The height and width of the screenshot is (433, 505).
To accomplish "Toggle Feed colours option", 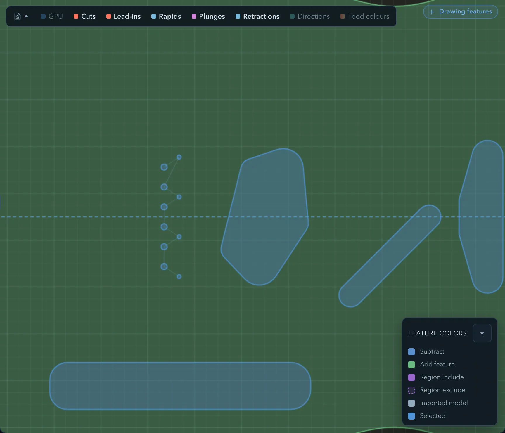I will pos(365,16).
